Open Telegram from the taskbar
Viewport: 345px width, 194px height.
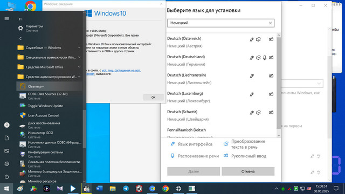pyautogui.click(x=126, y=189)
